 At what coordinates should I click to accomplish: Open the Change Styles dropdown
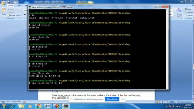click(179, 12)
